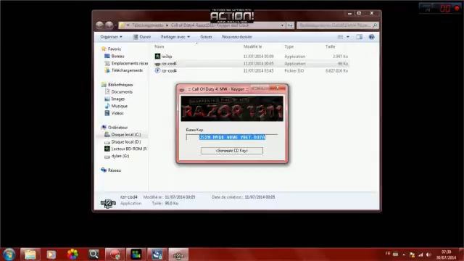Sort by the Nom column header

click(x=159, y=46)
